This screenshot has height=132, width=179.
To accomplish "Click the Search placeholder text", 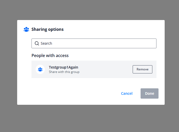I will pyautogui.click(x=46, y=43).
